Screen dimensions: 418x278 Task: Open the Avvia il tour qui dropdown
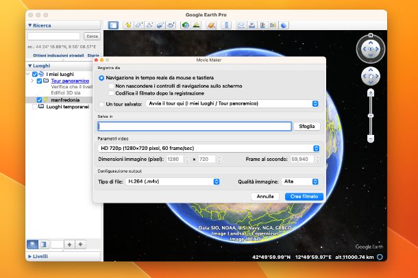click(232, 103)
